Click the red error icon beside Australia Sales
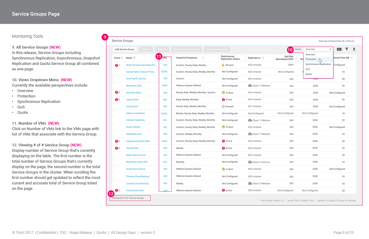 pos(116,93)
